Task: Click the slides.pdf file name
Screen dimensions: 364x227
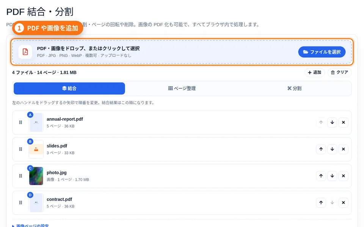Action: point(57,146)
